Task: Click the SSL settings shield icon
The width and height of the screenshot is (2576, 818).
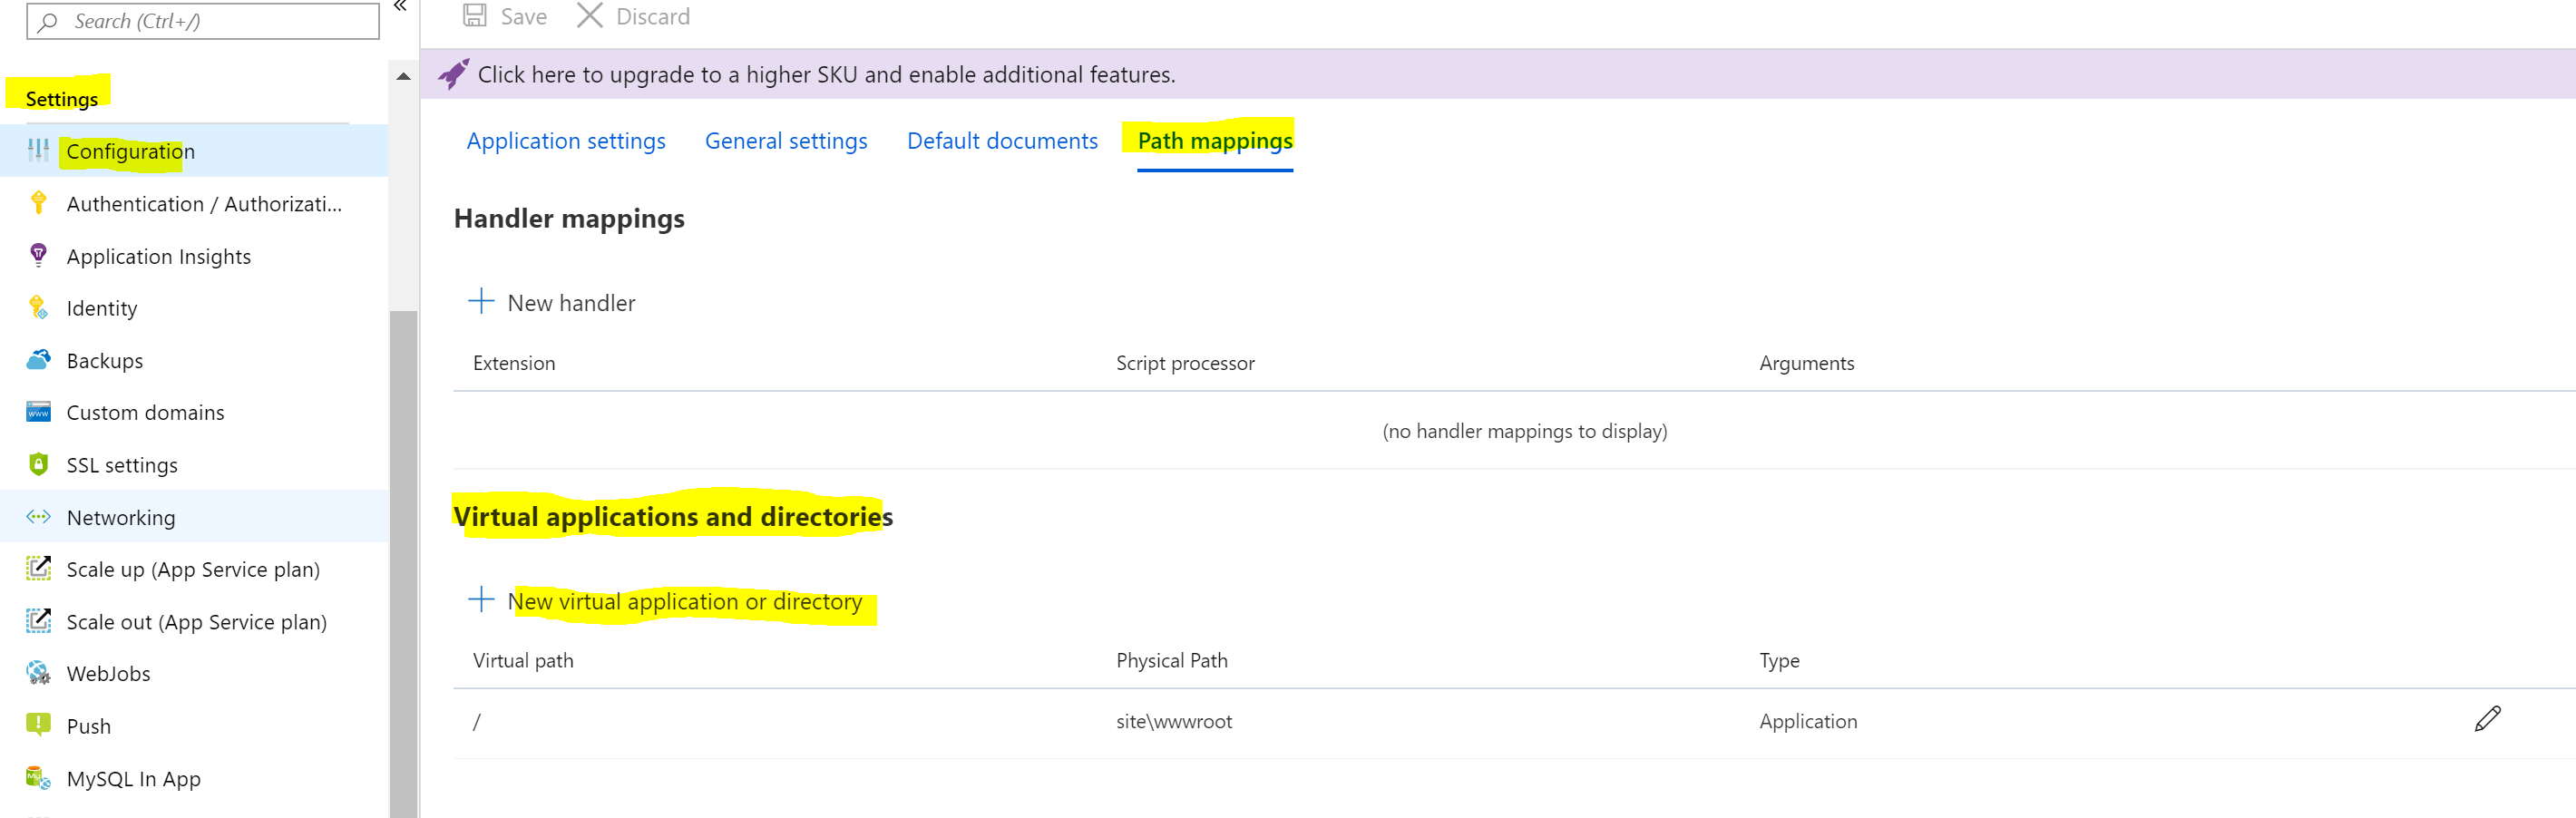Action: point(38,464)
